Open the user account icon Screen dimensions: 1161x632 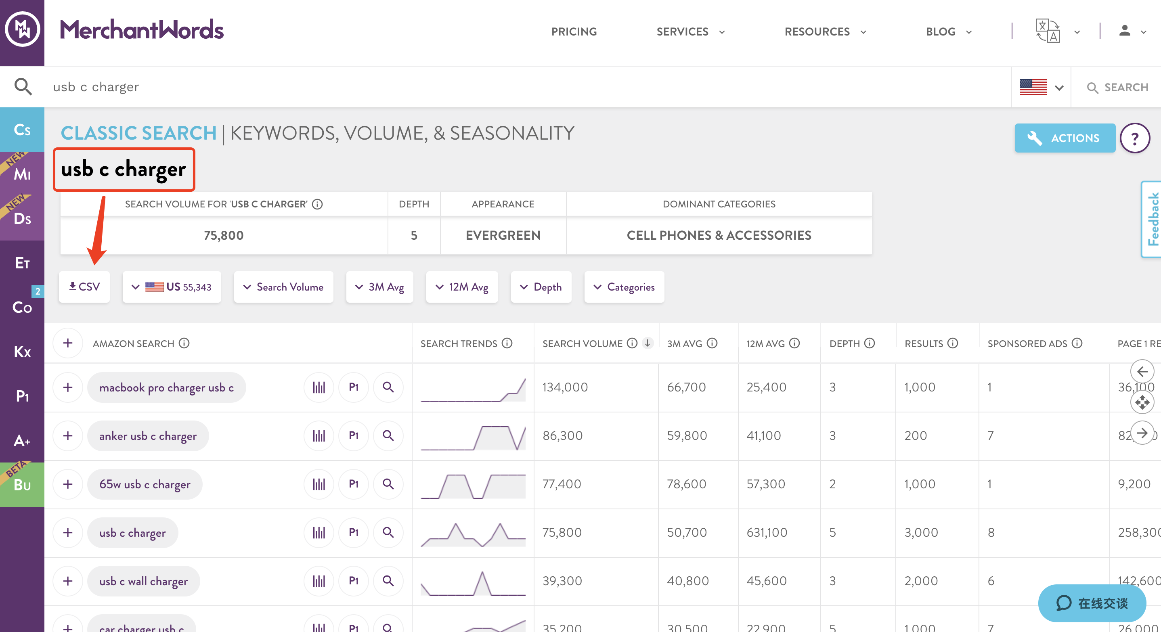[x=1125, y=31]
